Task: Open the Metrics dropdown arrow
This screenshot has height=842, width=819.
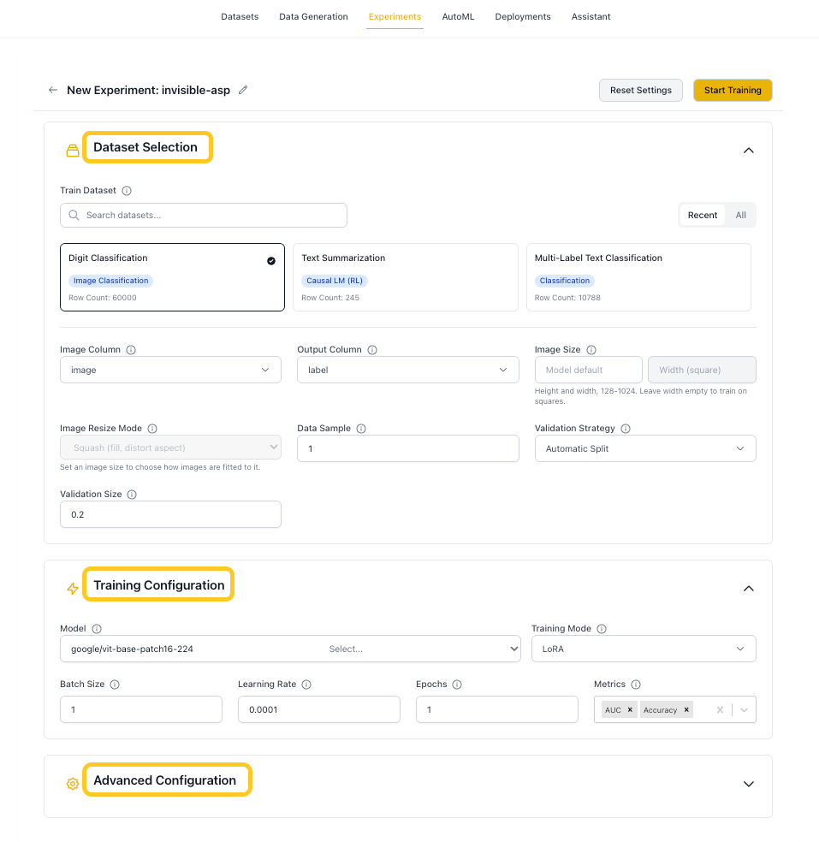Action: [x=745, y=710]
